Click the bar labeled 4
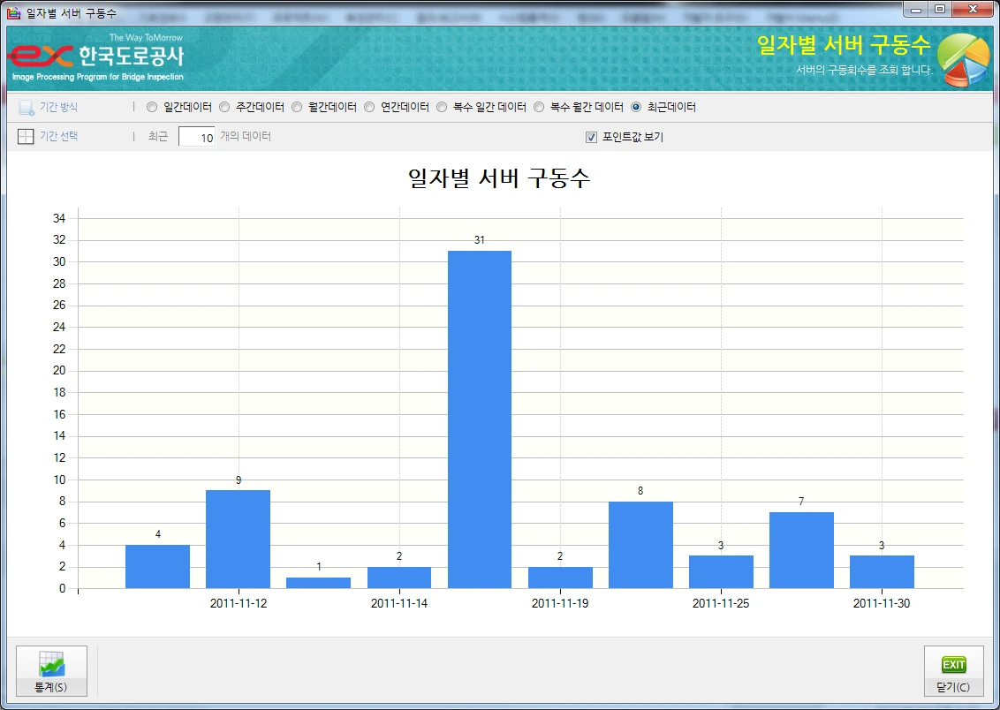This screenshot has height=710, width=1000. coord(157,567)
